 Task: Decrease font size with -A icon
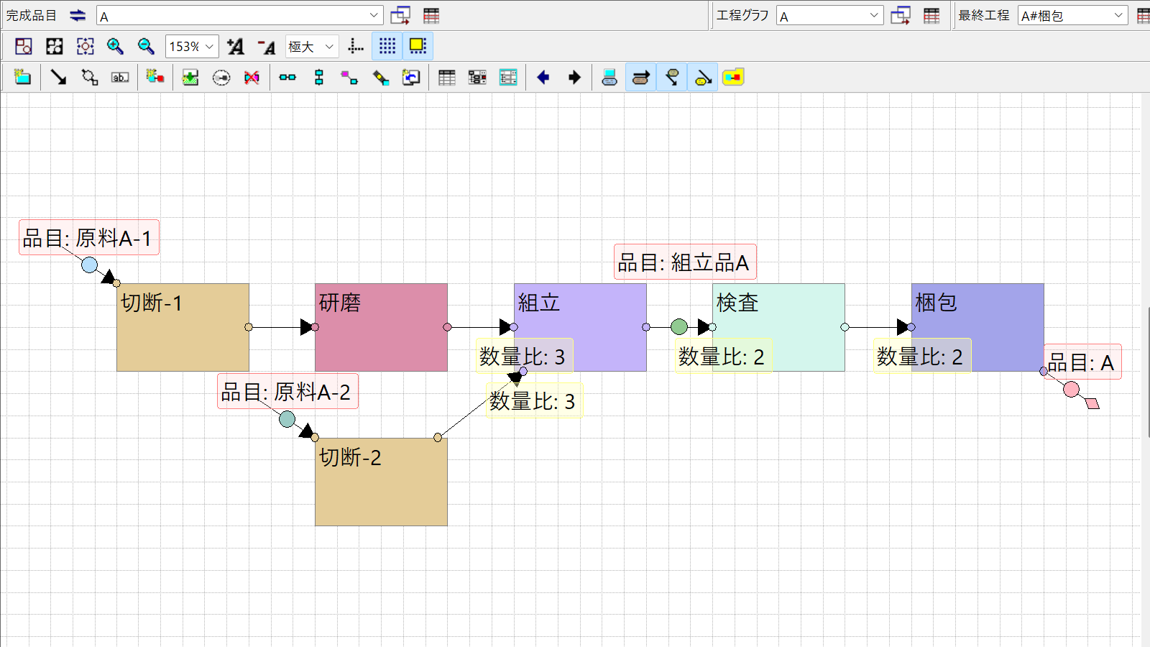tap(266, 47)
